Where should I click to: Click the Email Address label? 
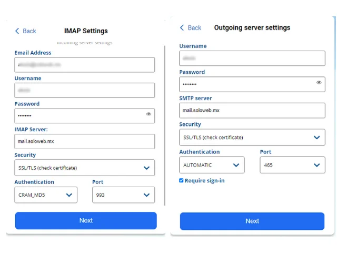33,53
